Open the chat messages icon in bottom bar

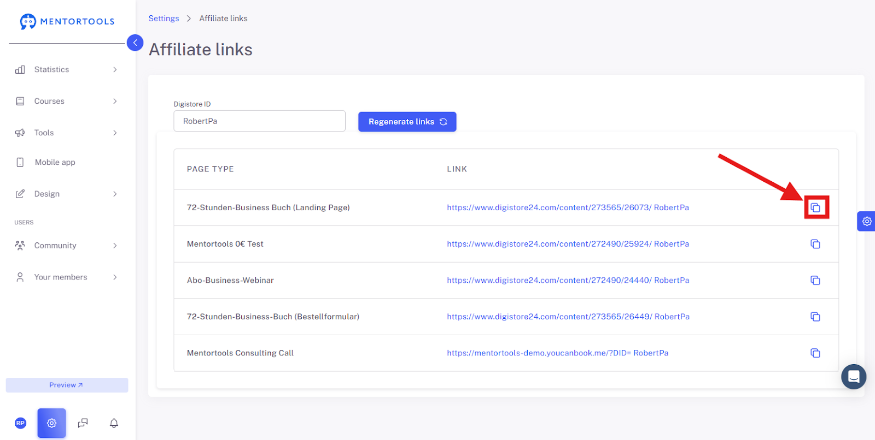tap(83, 423)
